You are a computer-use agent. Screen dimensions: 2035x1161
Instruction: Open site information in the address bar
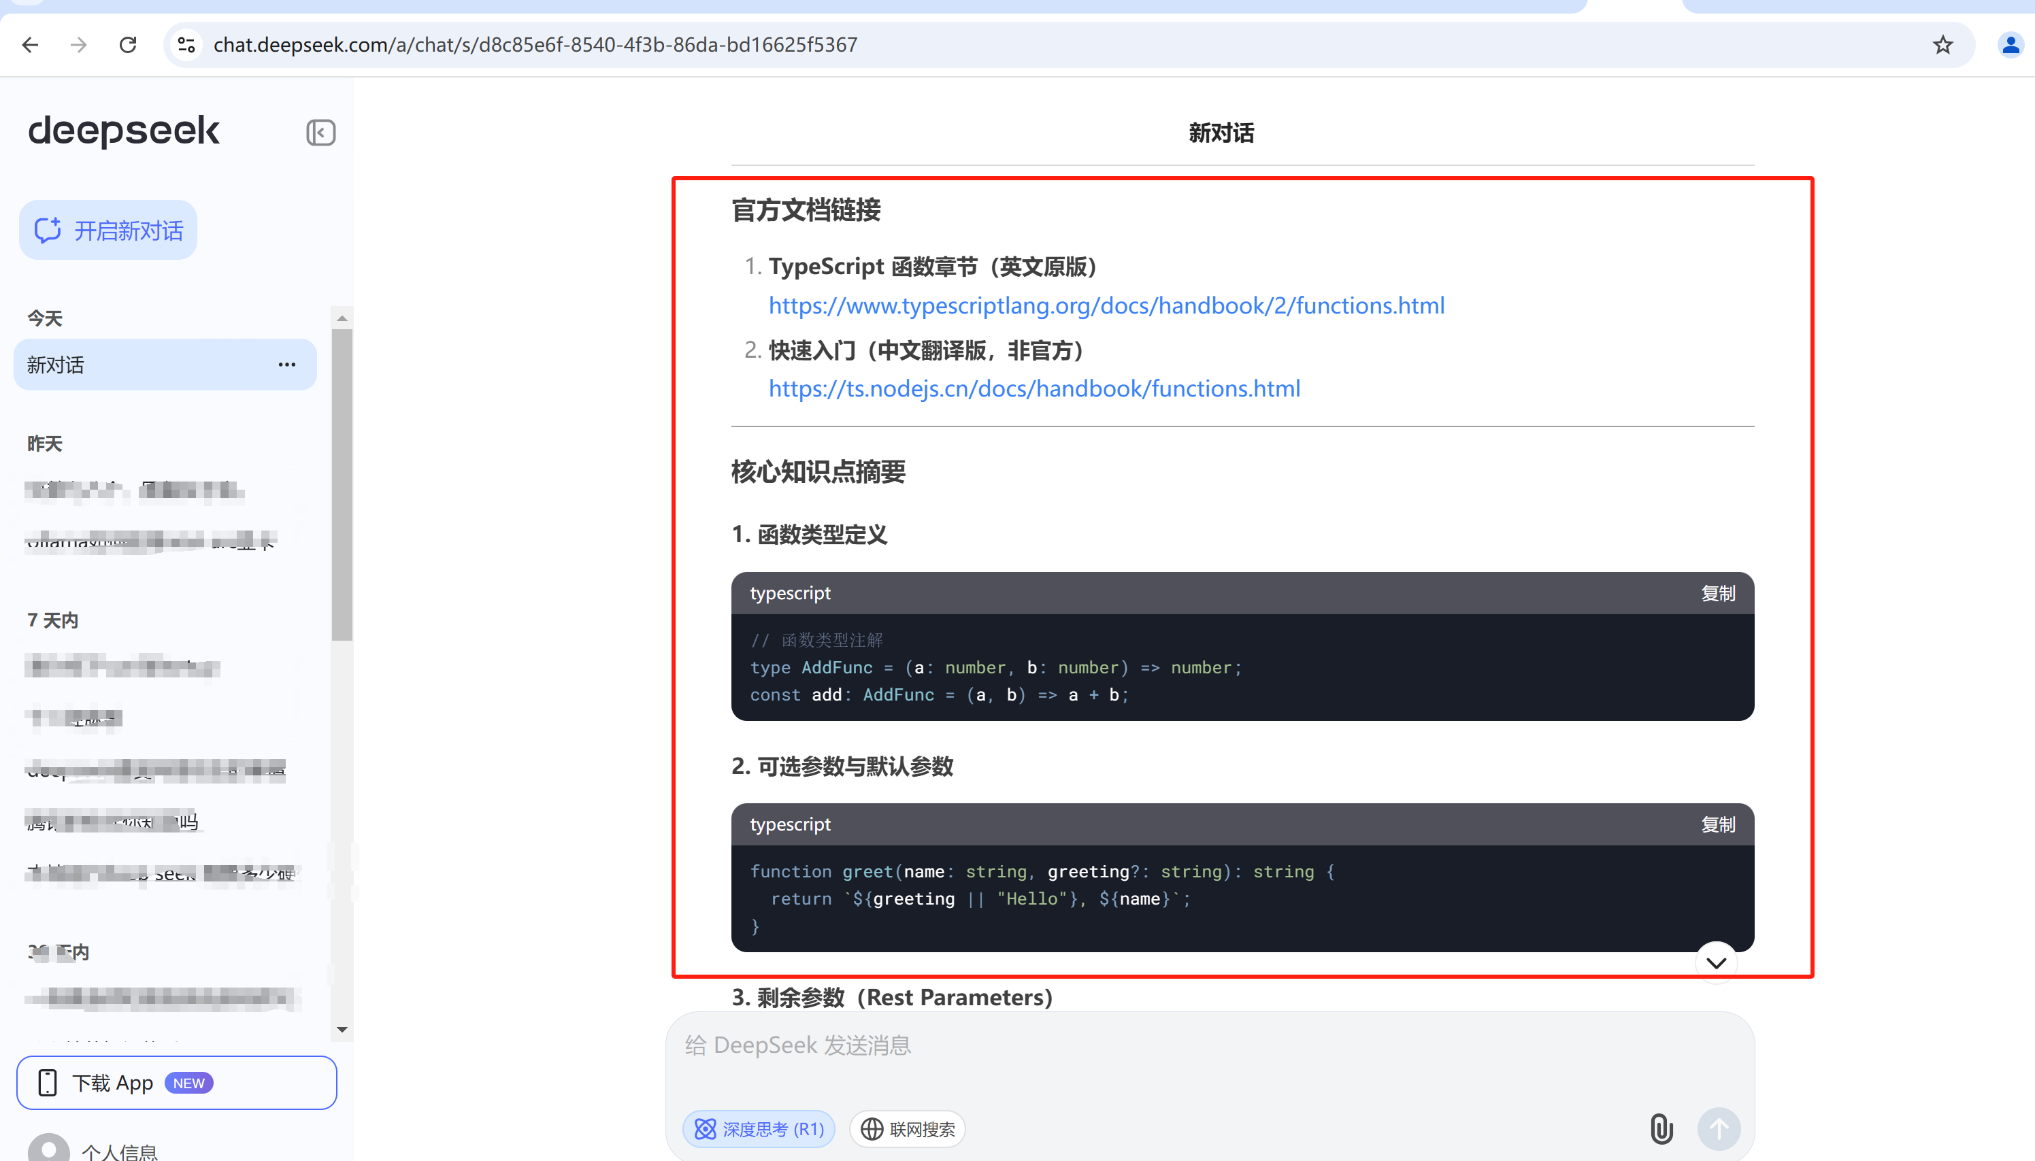(186, 45)
